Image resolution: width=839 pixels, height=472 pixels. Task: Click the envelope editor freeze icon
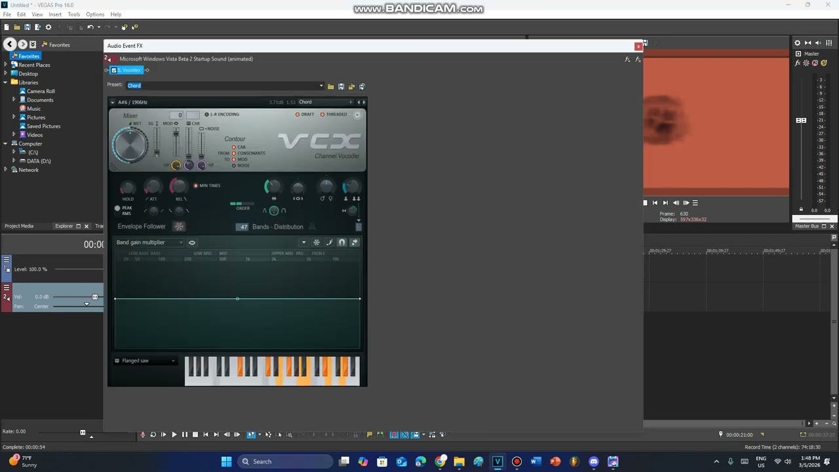point(317,243)
